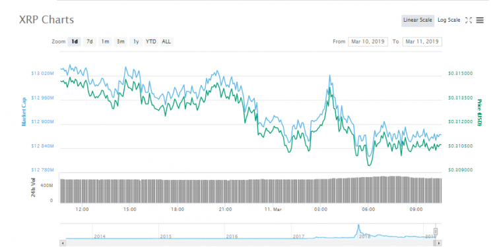Click the 12:00 time axis label
Image resolution: width=495 pixels, height=247 pixels.
[x=82, y=209]
